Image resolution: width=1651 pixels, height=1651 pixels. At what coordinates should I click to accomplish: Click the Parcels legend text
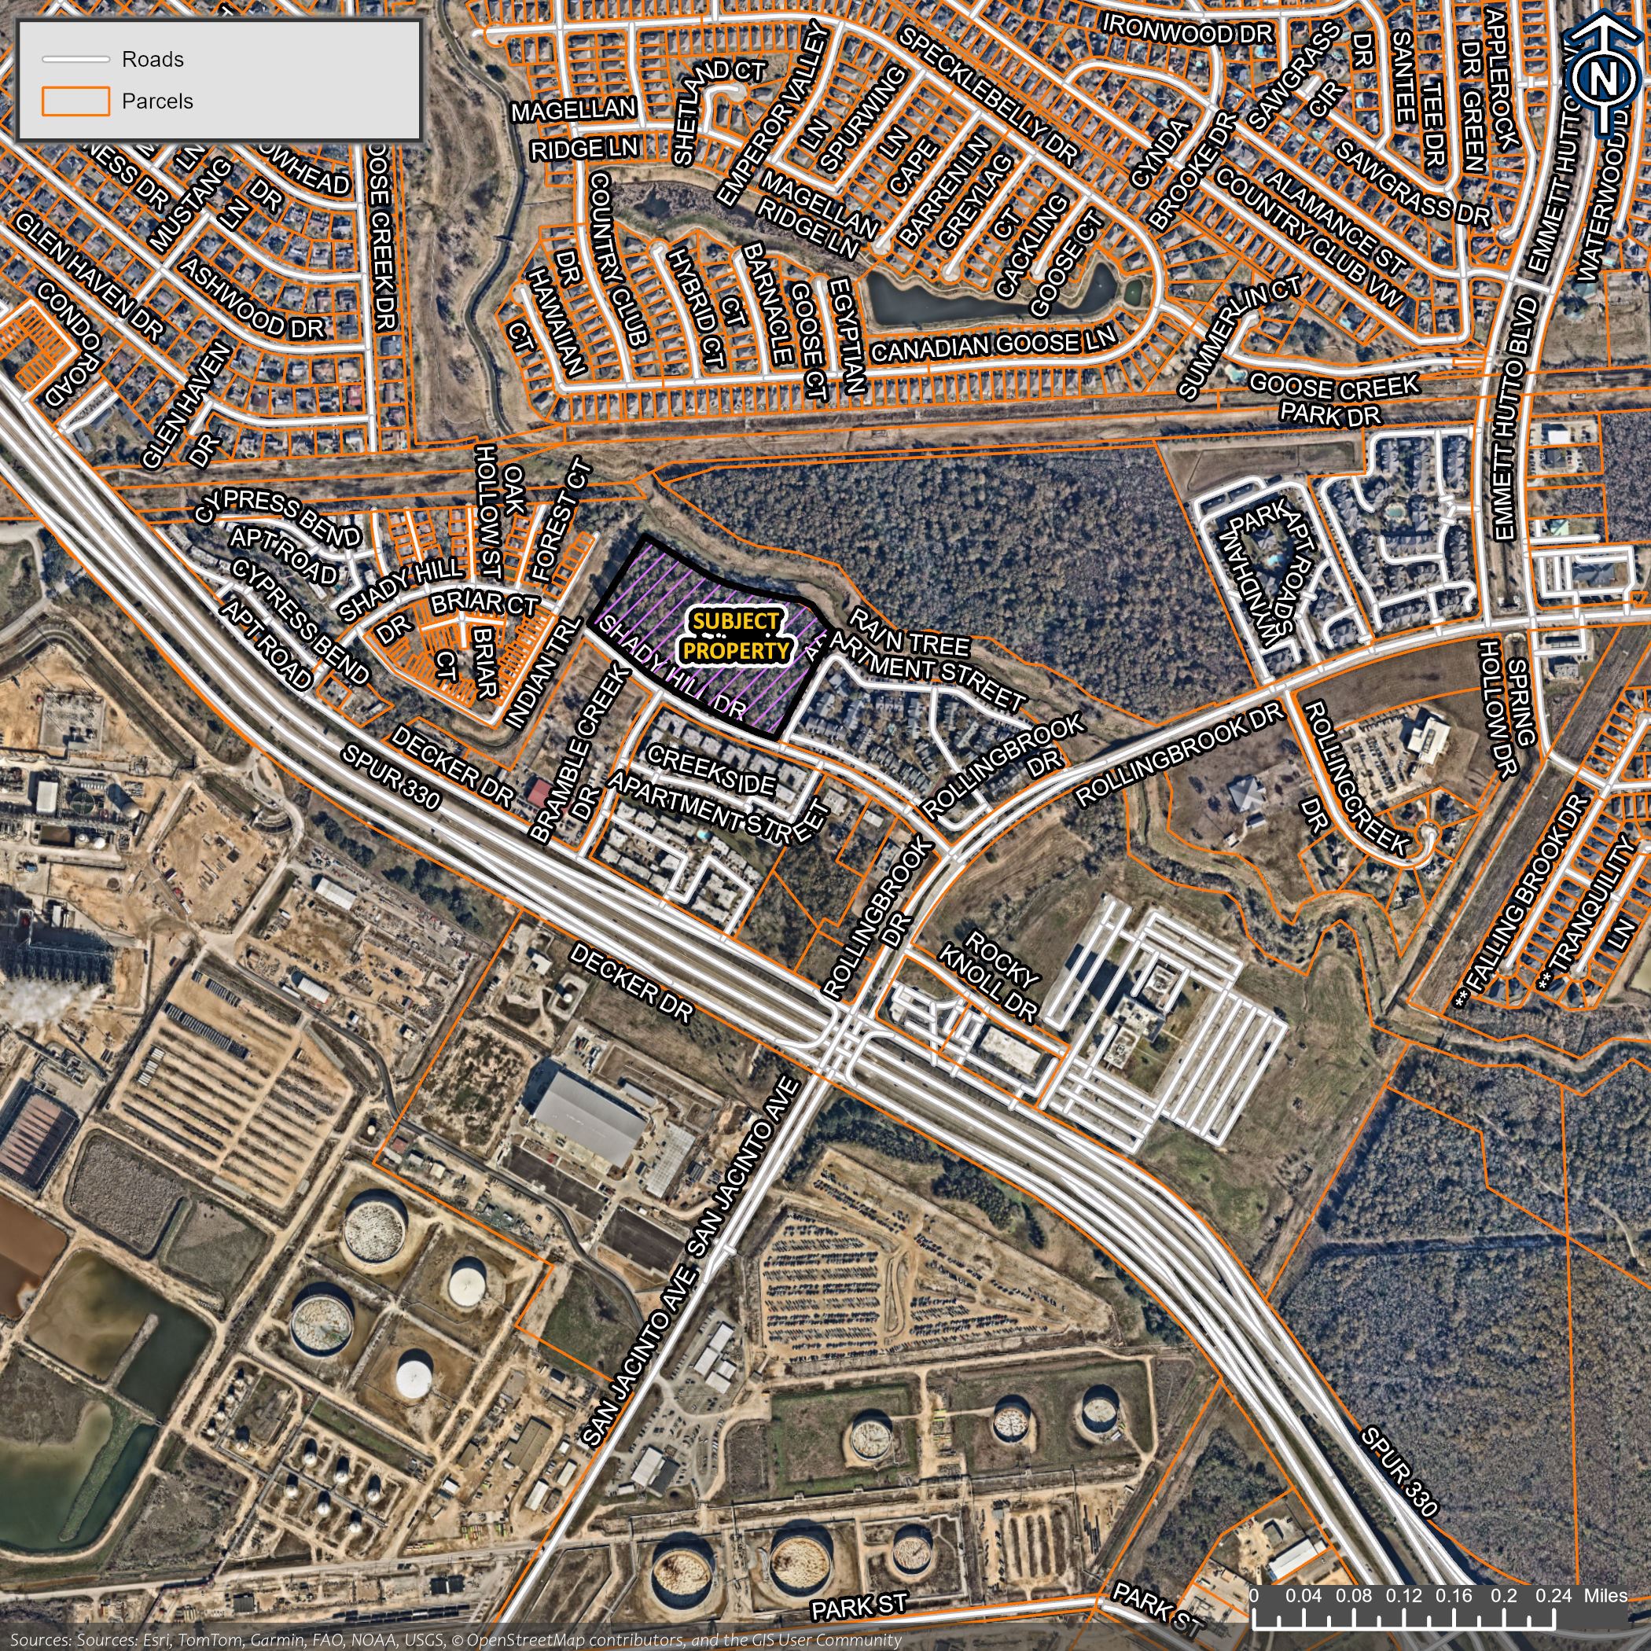157,101
